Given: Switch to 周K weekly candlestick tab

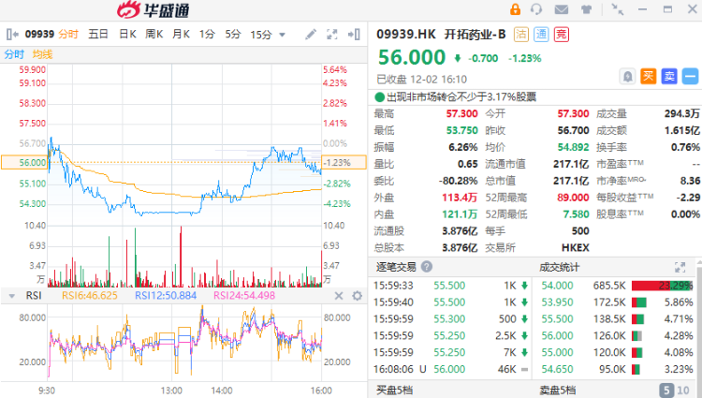Looking at the screenshot, I should pyautogui.click(x=154, y=34).
